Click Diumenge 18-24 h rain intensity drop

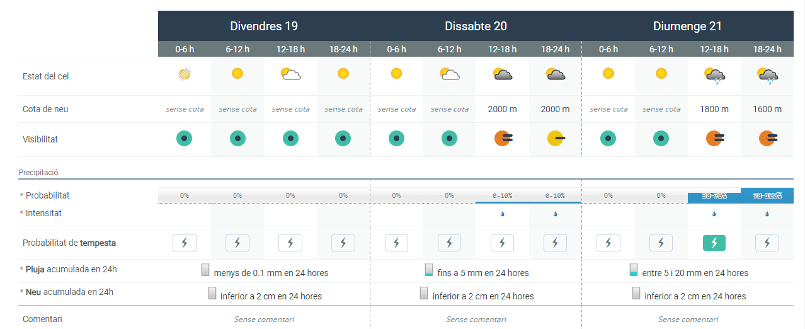(x=767, y=214)
